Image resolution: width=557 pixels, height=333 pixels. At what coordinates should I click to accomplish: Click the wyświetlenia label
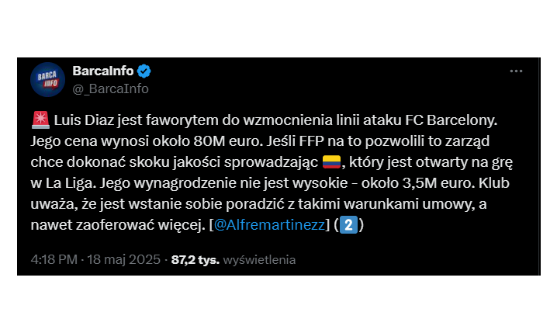pyautogui.click(x=259, y=260)
